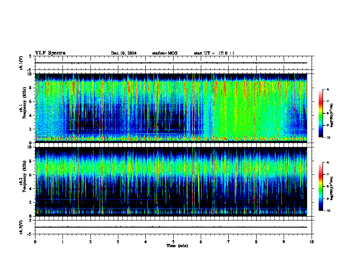Screen dimensions: 351x271
Task: Click tick label 5 on Time axis
Action: click(173, 242)
